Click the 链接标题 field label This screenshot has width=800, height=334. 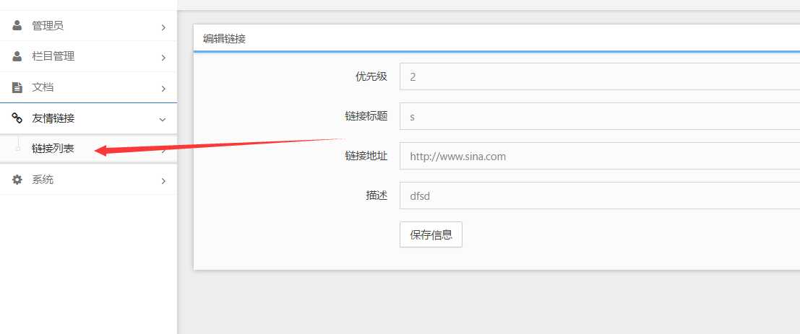(366, 116)
